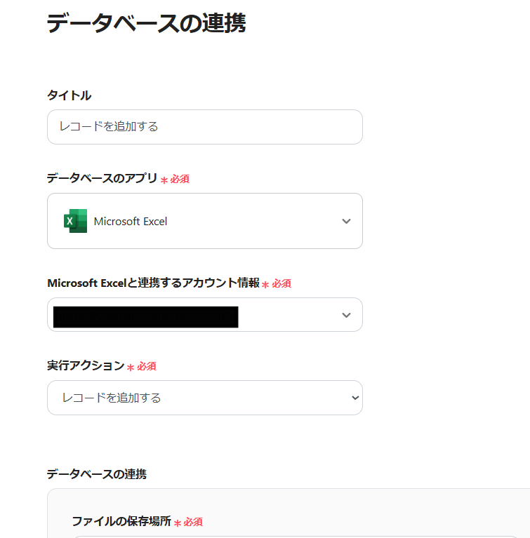Click 必須 mark beside ファイルの保存場所
Image resolution: width=530 pixels, height=538 pixels.
193,523
